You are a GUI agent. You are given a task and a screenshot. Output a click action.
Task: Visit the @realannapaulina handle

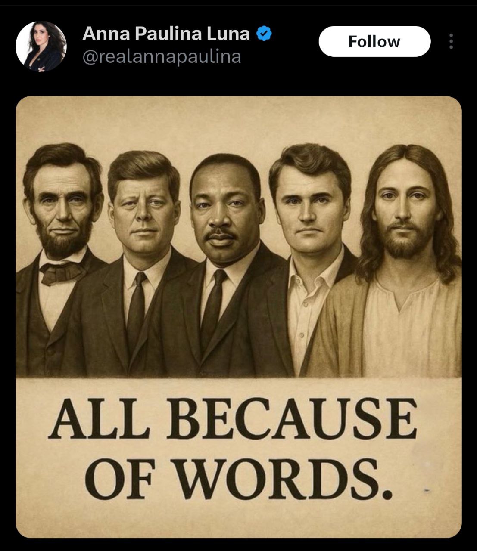162,57
